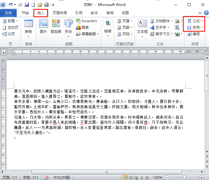The image size is (209, 180).
Task: Click the Undo icon in quick access toolbar
Action: coord(10,5)
